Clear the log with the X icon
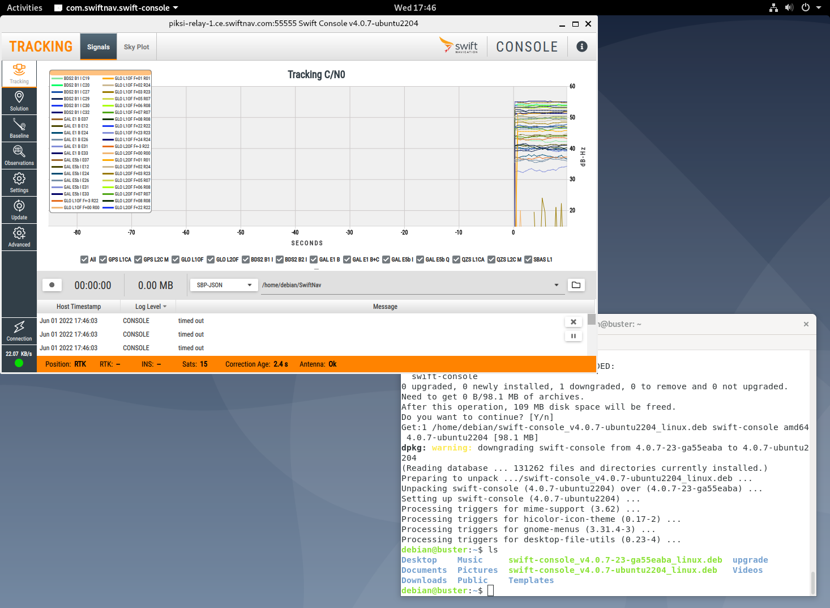Screen dimensions: 830x608 pyautogui.click(x=574, y=322)
